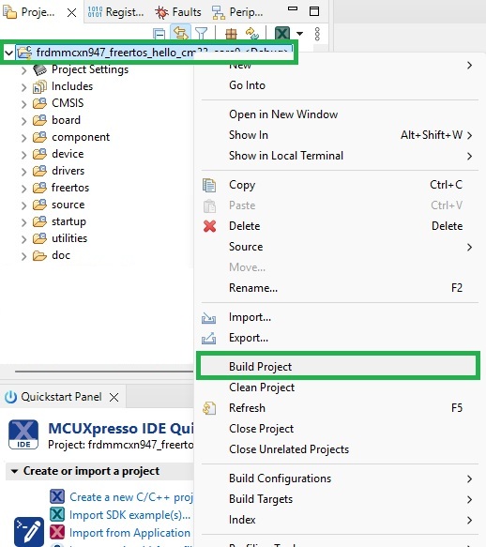Expand the drivers folder
Screen dimensions: 486x547
[x=23, y=172]
